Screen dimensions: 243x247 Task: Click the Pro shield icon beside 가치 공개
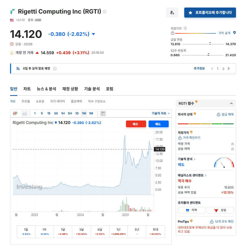pyautogui.click(x=234, y=33)
